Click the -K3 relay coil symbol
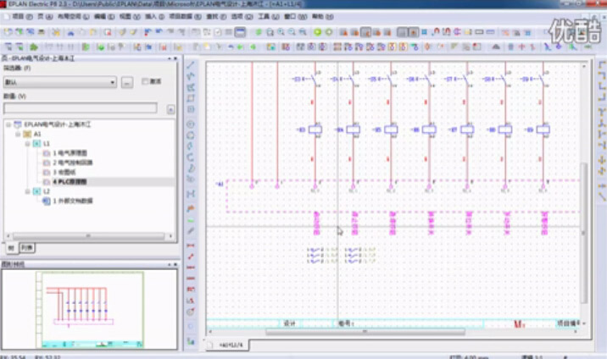 (x=315, y=130)
